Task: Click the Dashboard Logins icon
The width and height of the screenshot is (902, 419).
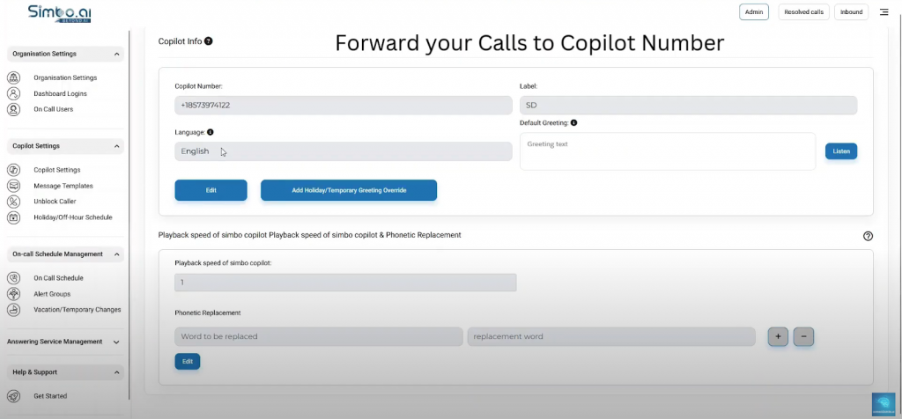Action: pyautogui.click(x=14, y=93)
